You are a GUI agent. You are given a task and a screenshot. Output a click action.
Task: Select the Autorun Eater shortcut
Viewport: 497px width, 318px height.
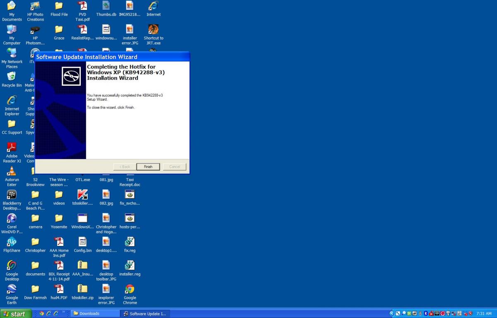(12, 176)
